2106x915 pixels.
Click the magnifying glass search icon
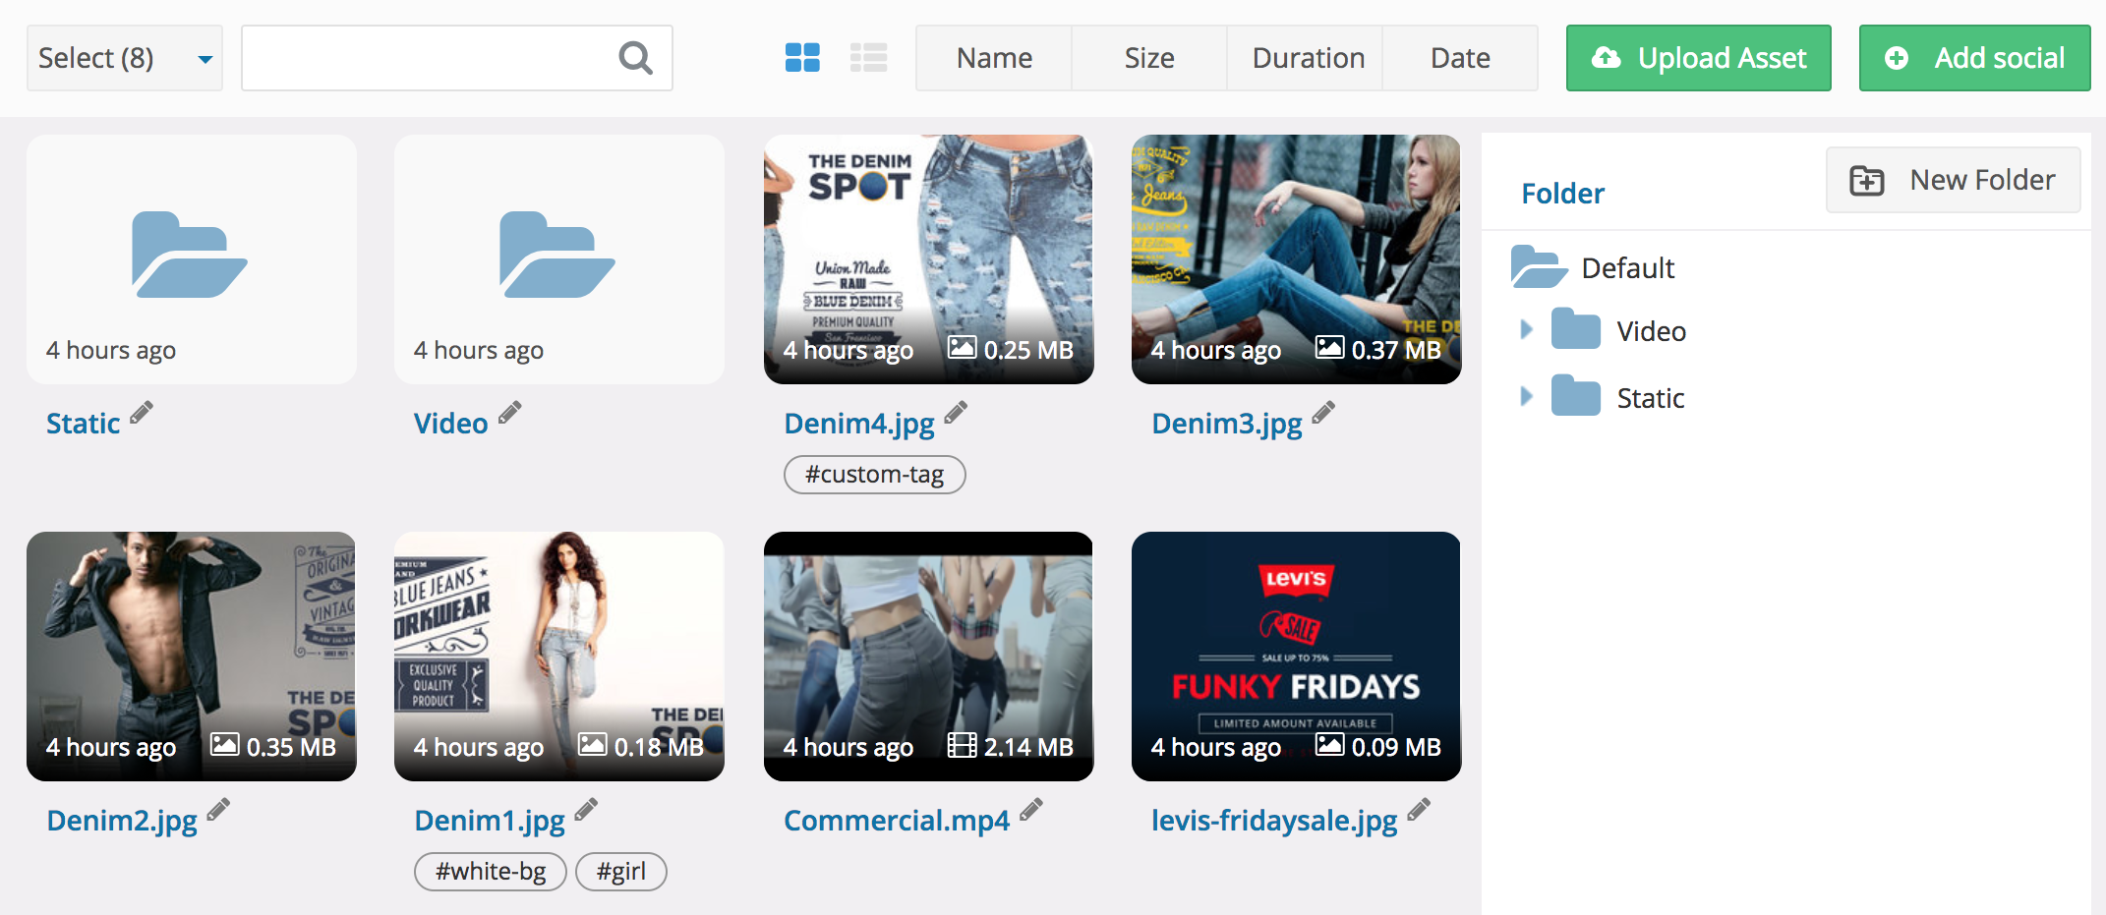pos(636,58)
